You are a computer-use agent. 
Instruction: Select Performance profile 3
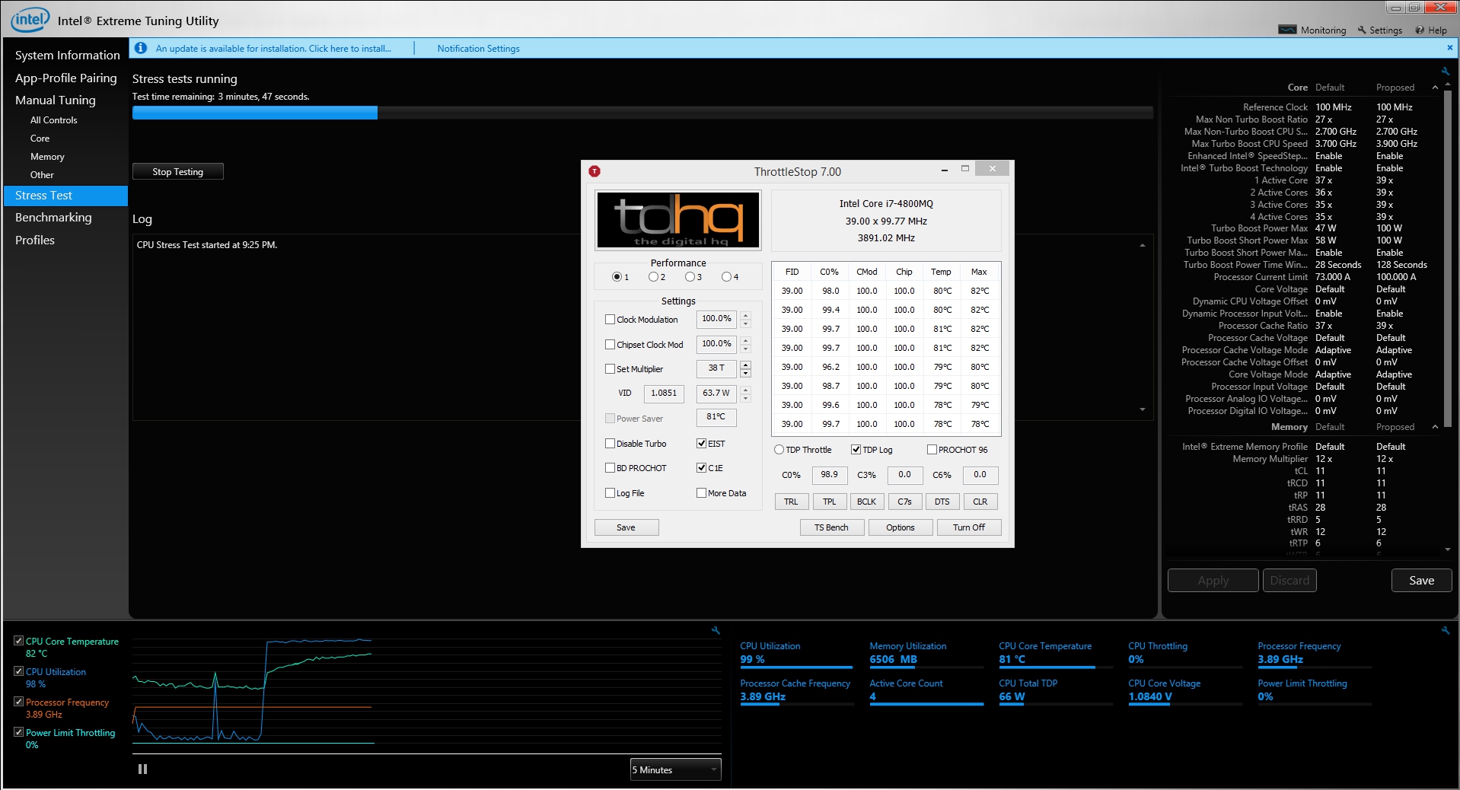pyautogui.click(x=690, y=277)
